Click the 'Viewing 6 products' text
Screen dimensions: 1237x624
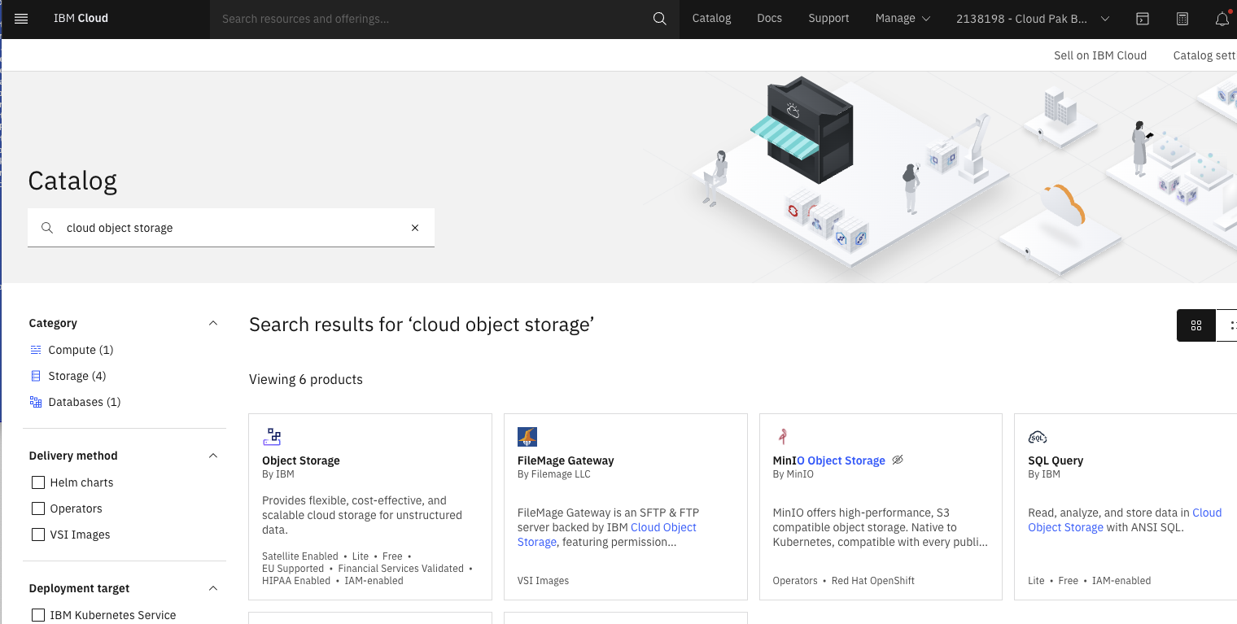pos(306,379)
